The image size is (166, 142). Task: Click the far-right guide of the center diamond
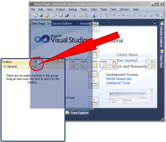[113, 64]
